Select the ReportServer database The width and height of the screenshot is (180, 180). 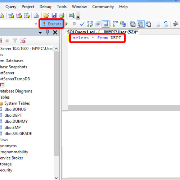coord(7,73)
